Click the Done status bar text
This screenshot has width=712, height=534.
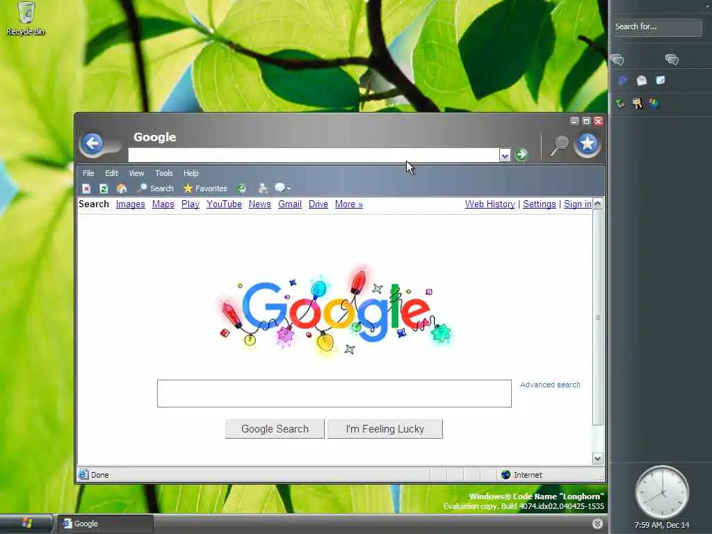click(100, 475)
